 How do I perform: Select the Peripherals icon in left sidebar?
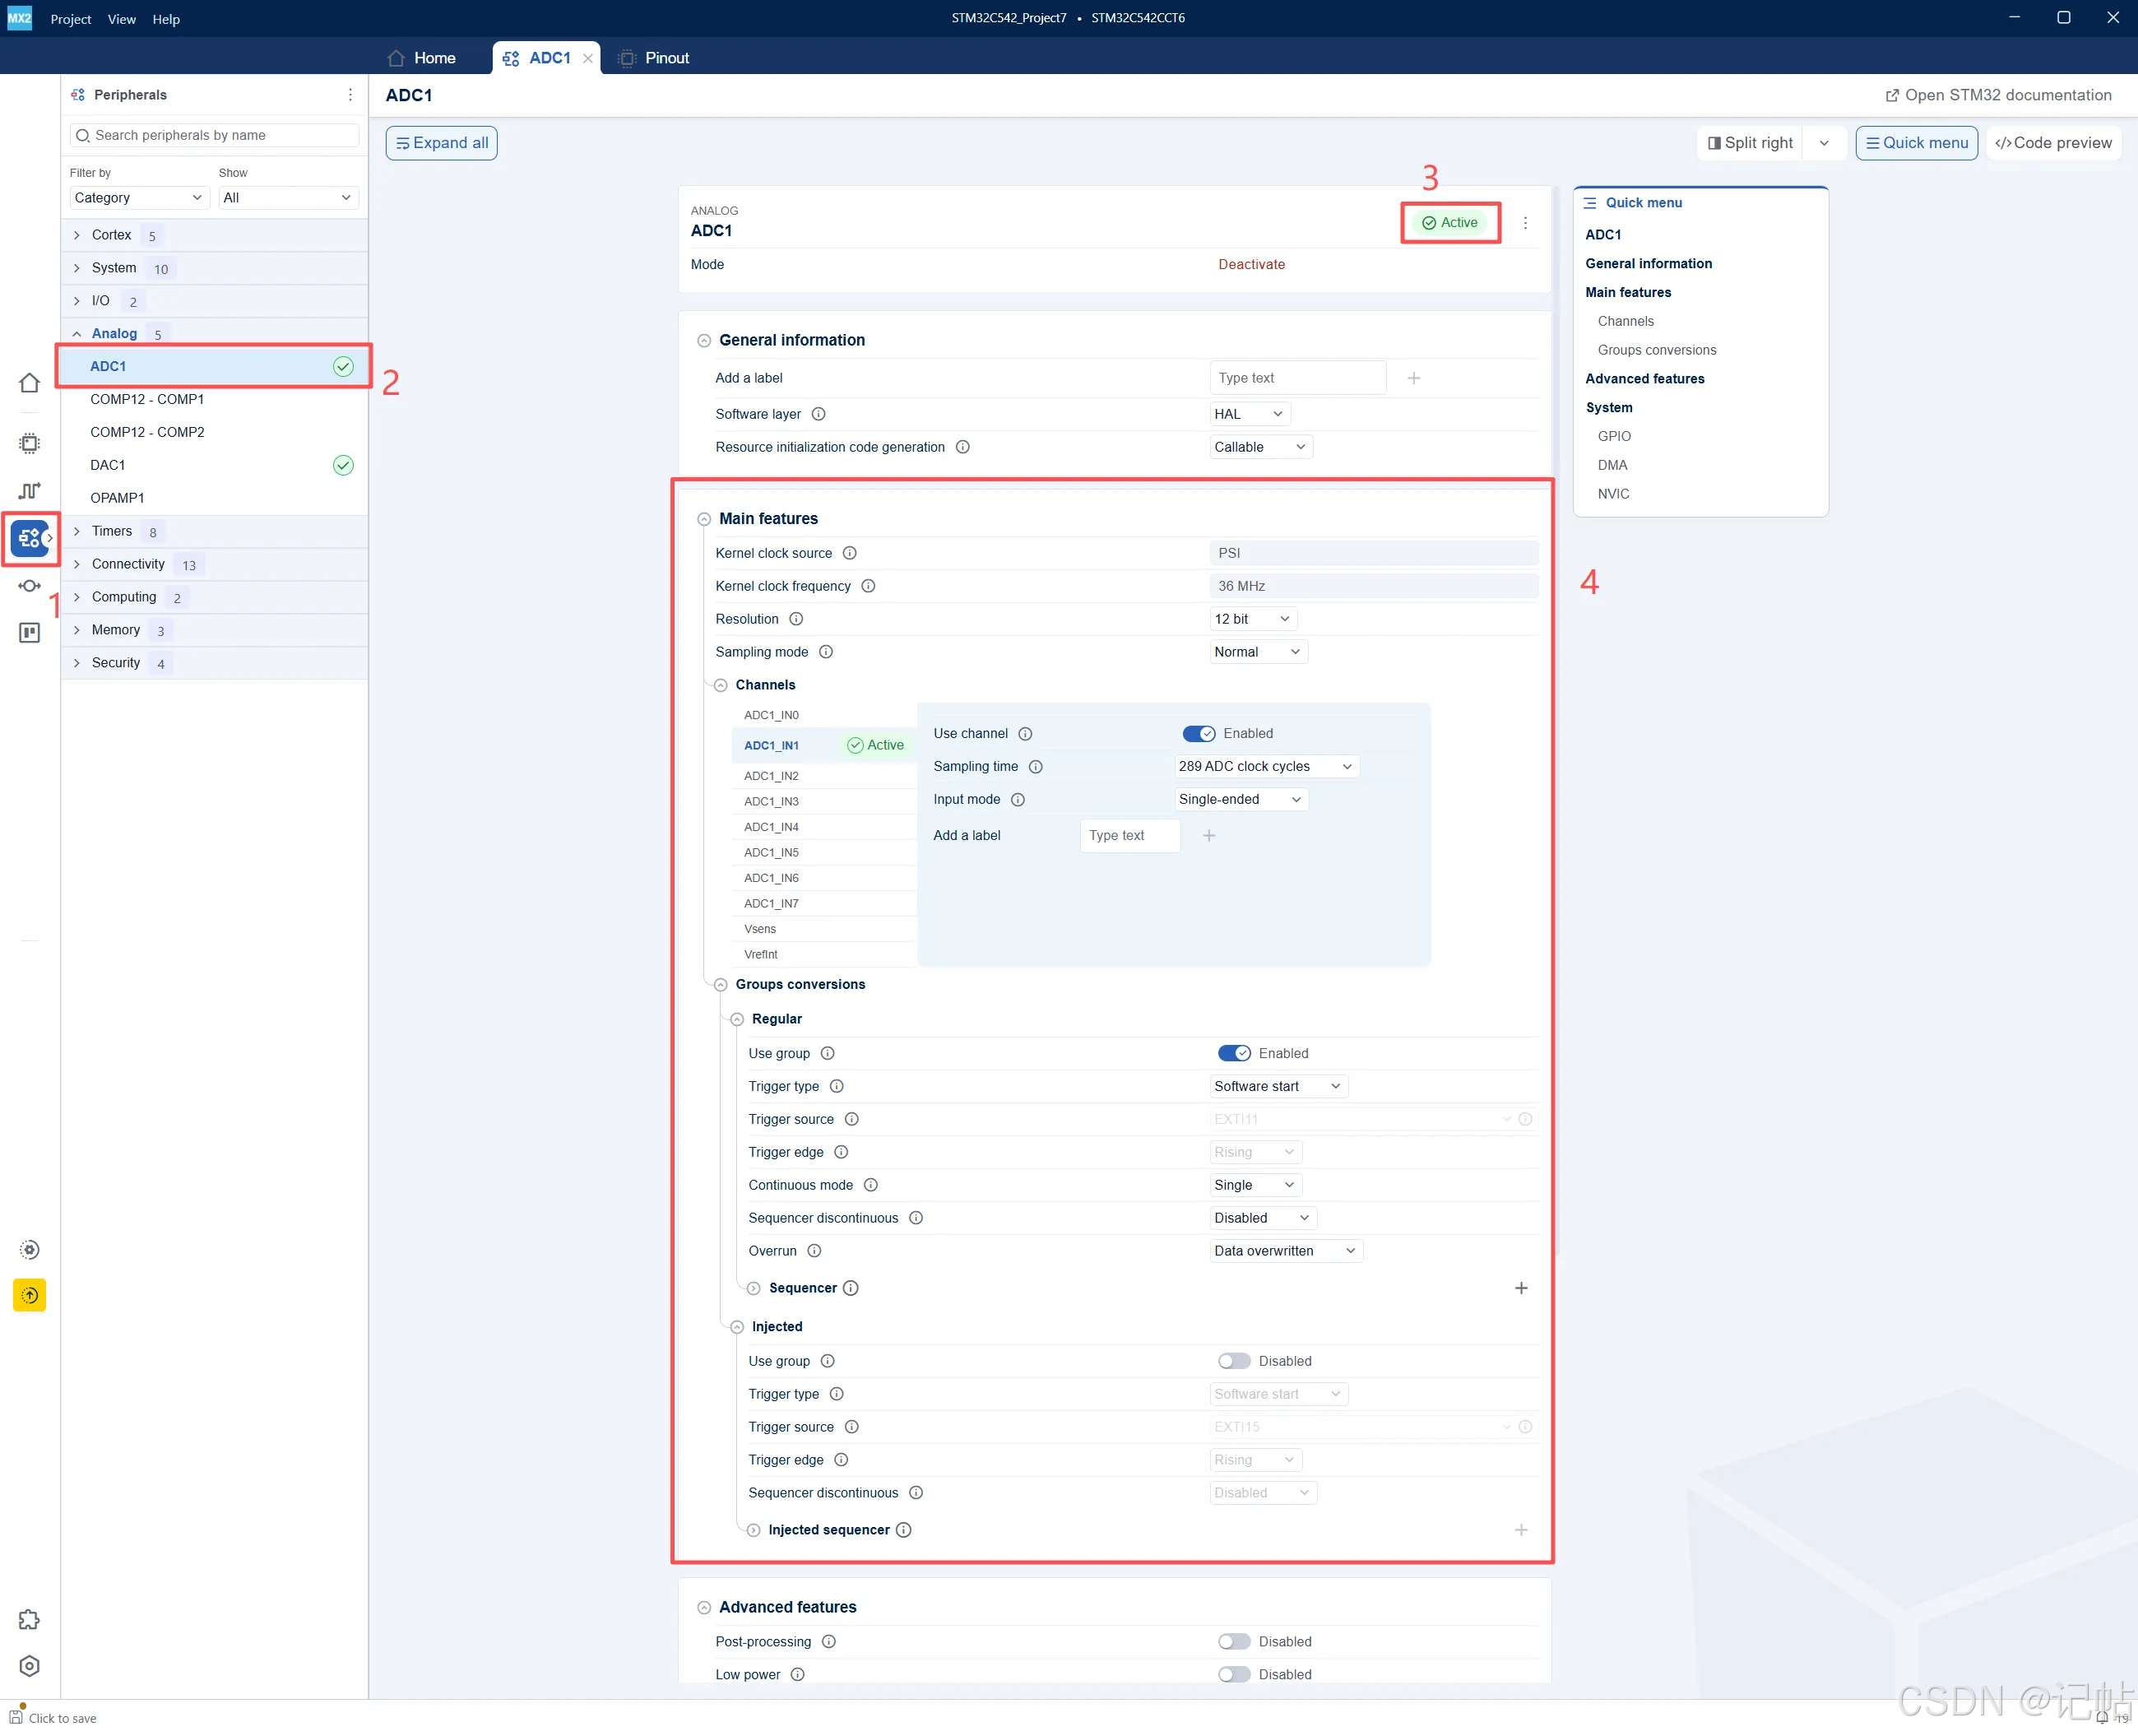point(29,538)
